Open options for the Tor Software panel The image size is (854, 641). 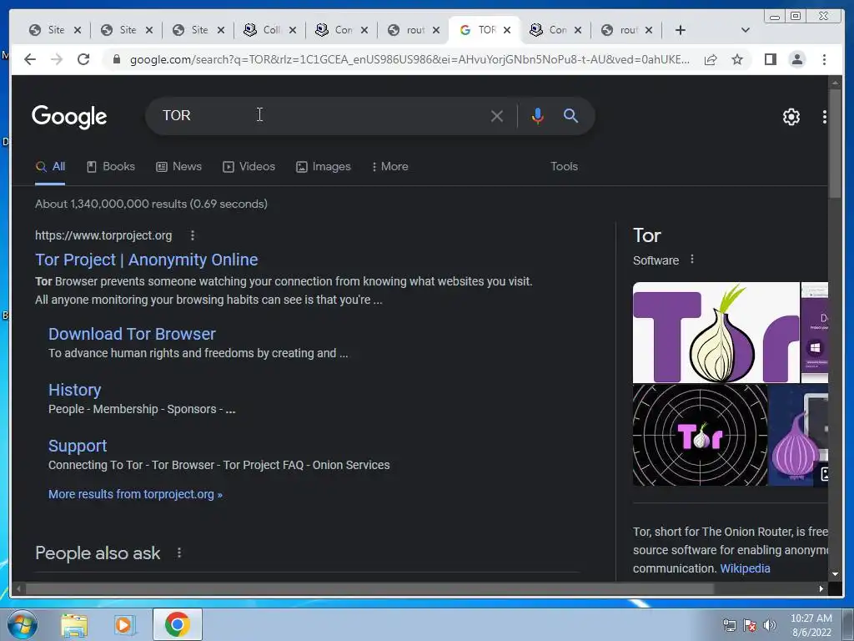(691, 260)
